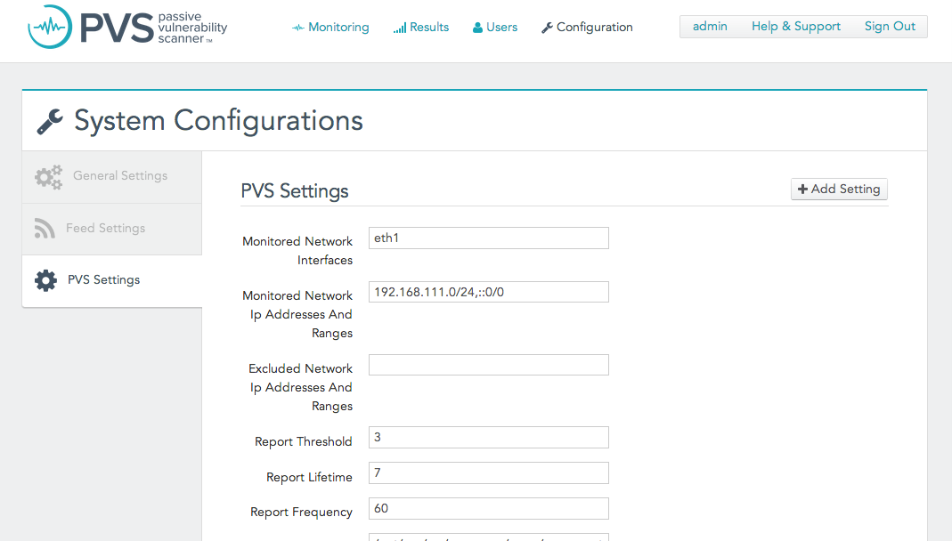
Task: Click the PVS Settings gear icon
Action: pos(45,281)
